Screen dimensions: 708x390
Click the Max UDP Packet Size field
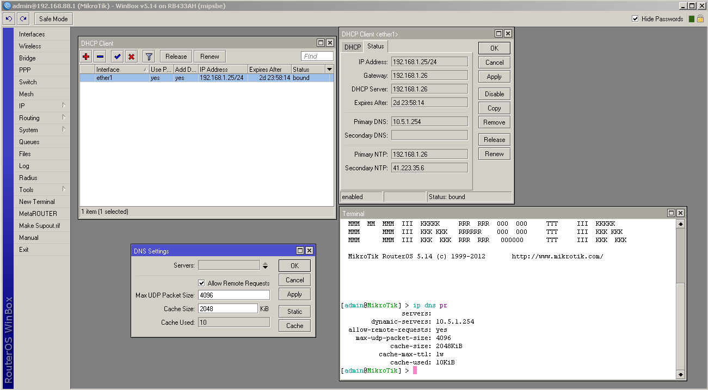tap(234, 295)
